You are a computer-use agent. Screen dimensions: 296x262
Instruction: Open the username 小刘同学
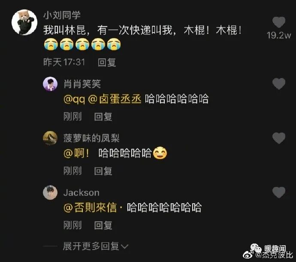click(62, 15)
